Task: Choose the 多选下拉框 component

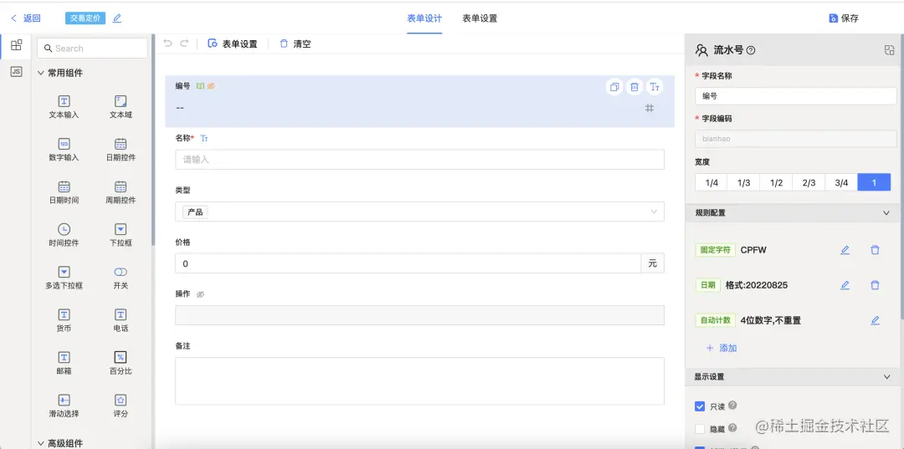Action: tap(64, 277)
